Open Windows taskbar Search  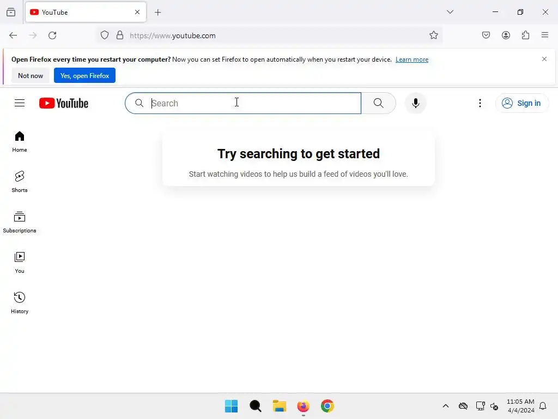256,406
